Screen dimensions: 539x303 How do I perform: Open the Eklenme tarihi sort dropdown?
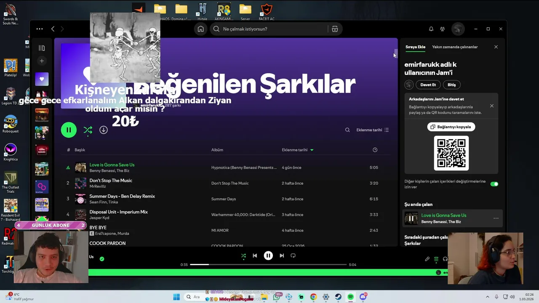pos(373,130)
